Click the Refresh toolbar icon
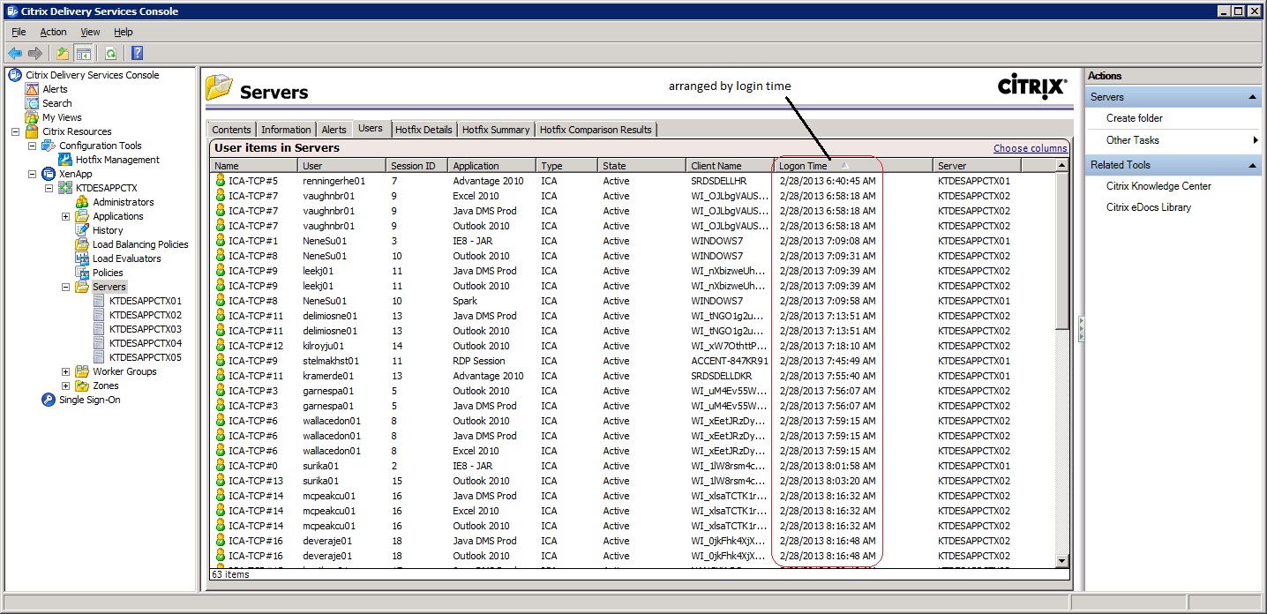 pos(110,54)
